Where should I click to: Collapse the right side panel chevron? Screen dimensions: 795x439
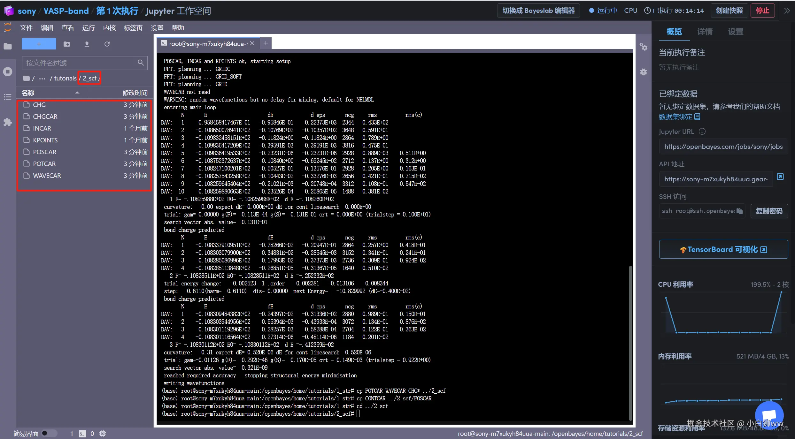click(x=787, y=11)
